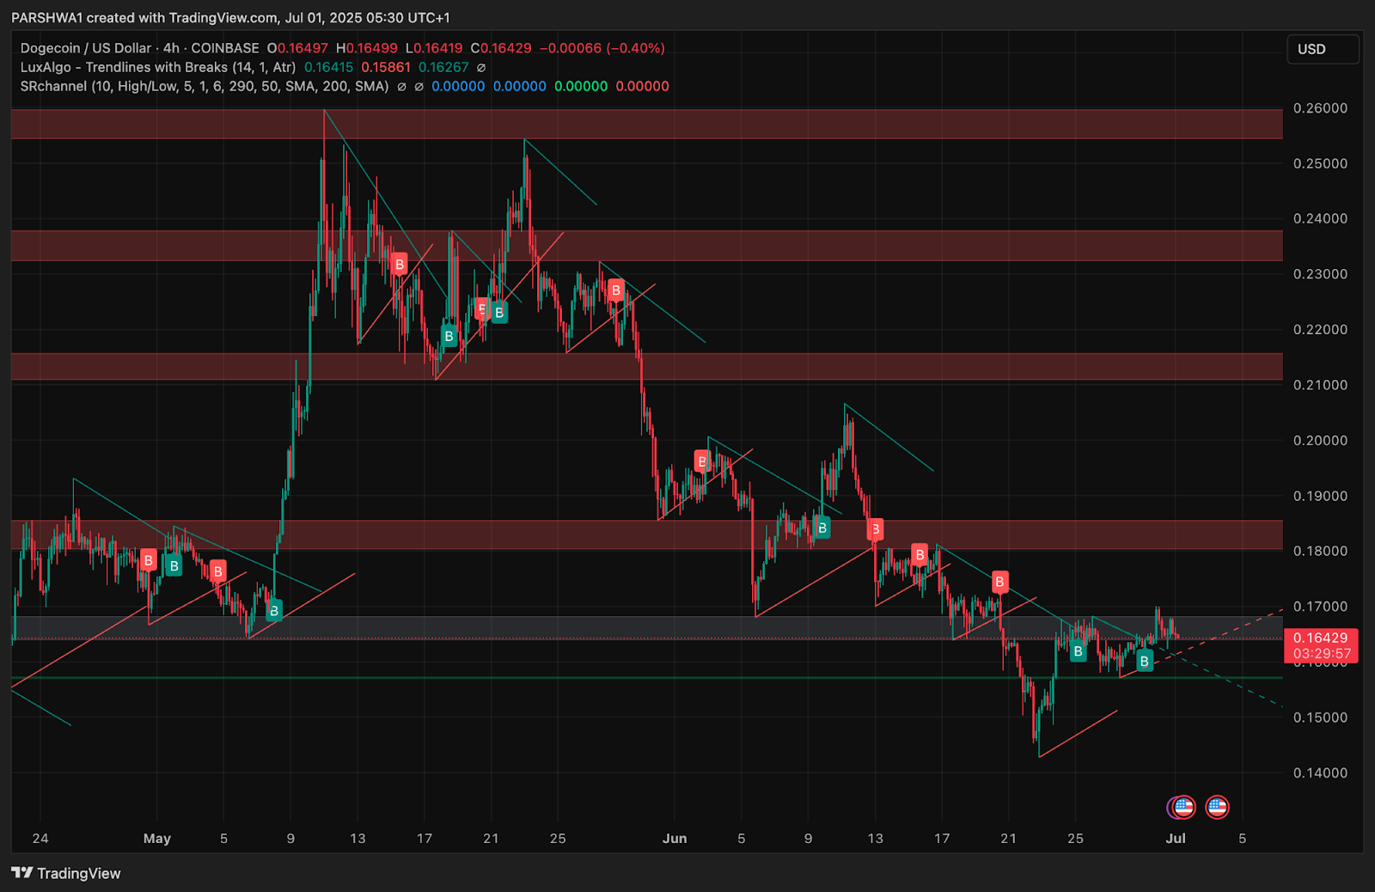Click the bar countdown timer 03:29:57

coord(1321,654)
